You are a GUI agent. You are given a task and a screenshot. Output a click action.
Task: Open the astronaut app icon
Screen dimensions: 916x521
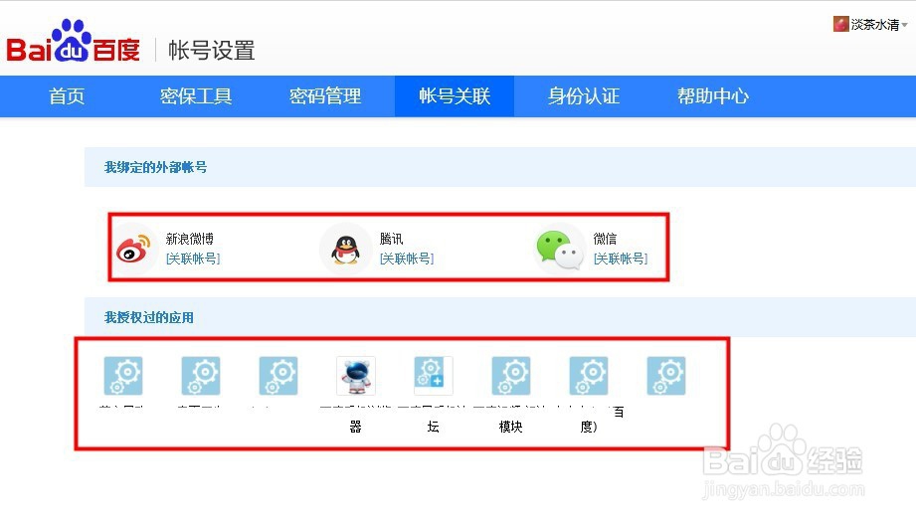point(356,376)
